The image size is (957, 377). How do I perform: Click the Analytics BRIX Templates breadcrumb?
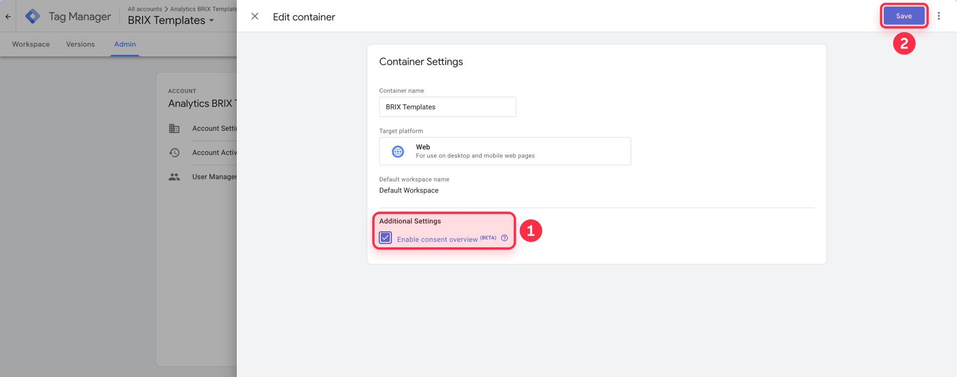[x=203, y=9]
